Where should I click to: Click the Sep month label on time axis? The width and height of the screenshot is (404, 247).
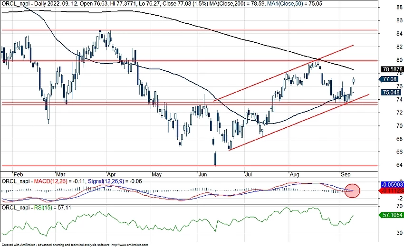coord(346,174)
